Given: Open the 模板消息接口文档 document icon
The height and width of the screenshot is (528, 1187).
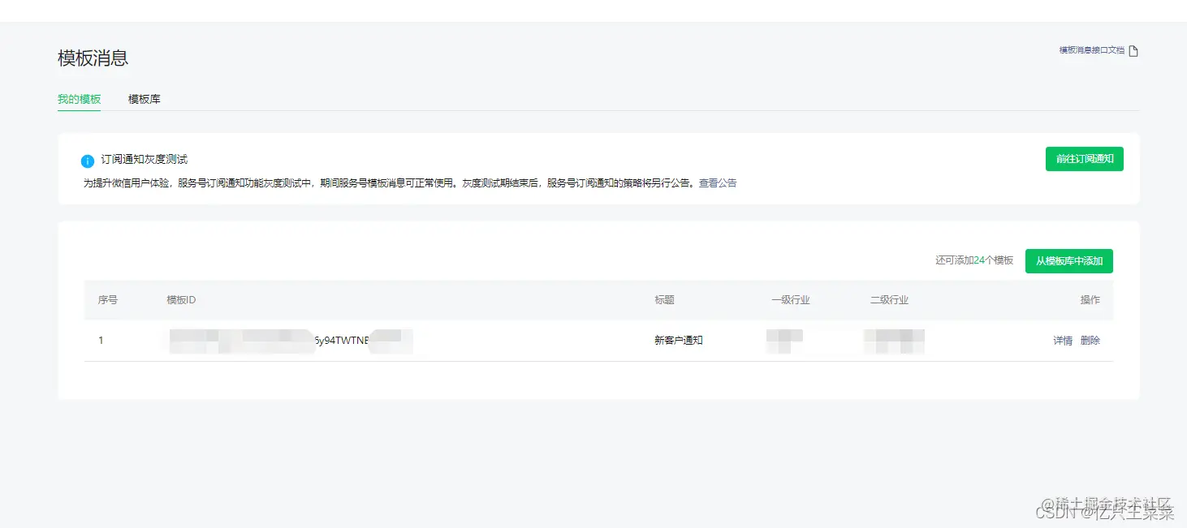Looking at the screenshot, I should click(1134, 49).
